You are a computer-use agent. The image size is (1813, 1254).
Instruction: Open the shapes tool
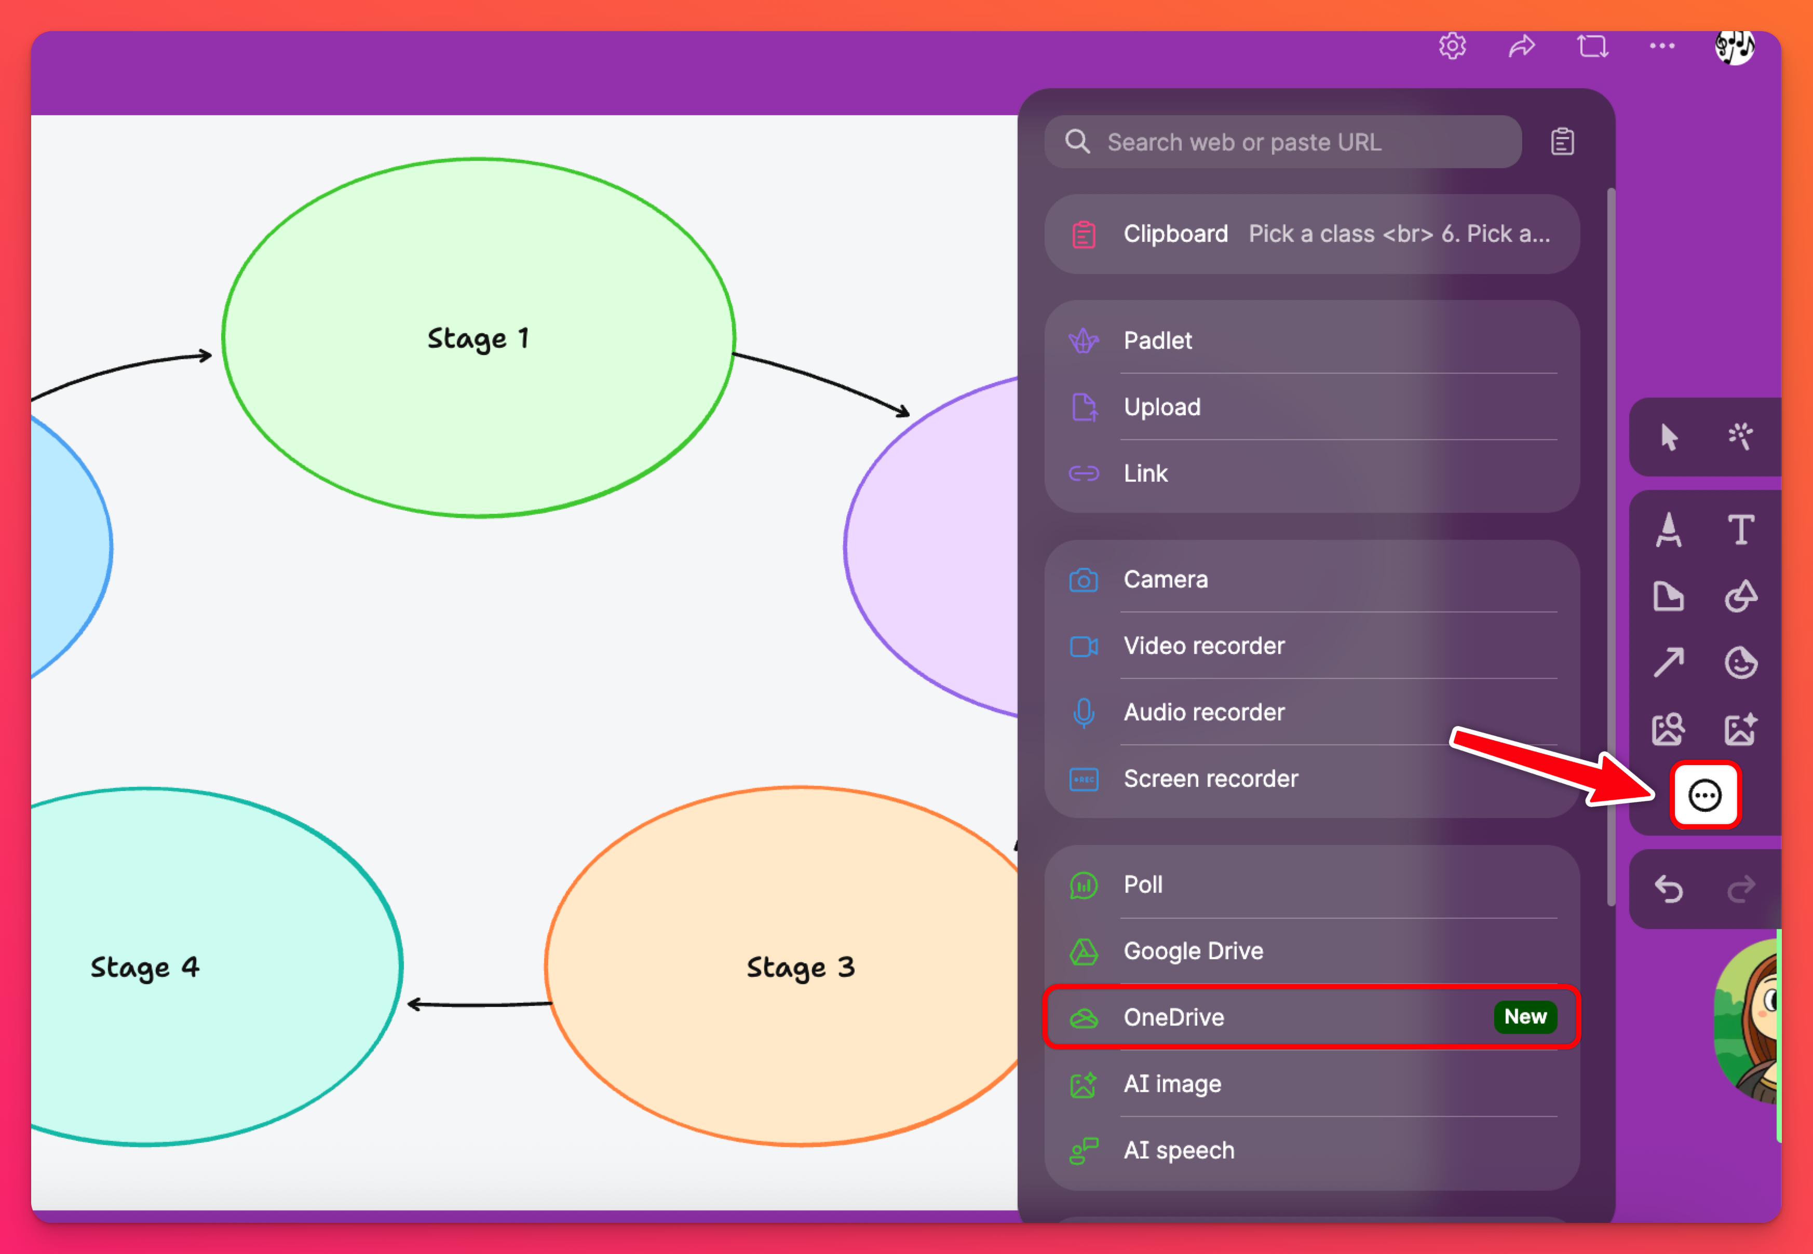coord(1740,596)
